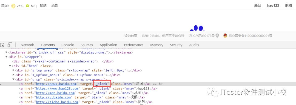Open the hao123 link in page header

click(273, 6)
